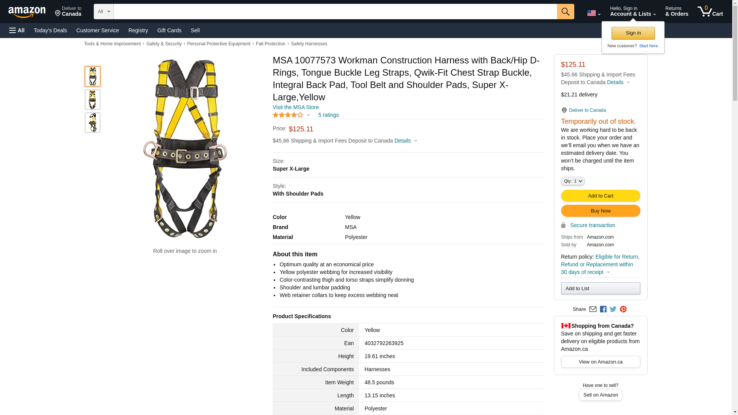Open Today's Deals in navigation

50,30
